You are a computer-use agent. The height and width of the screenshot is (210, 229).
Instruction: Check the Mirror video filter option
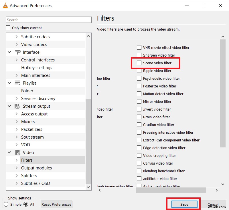point(139,101)
